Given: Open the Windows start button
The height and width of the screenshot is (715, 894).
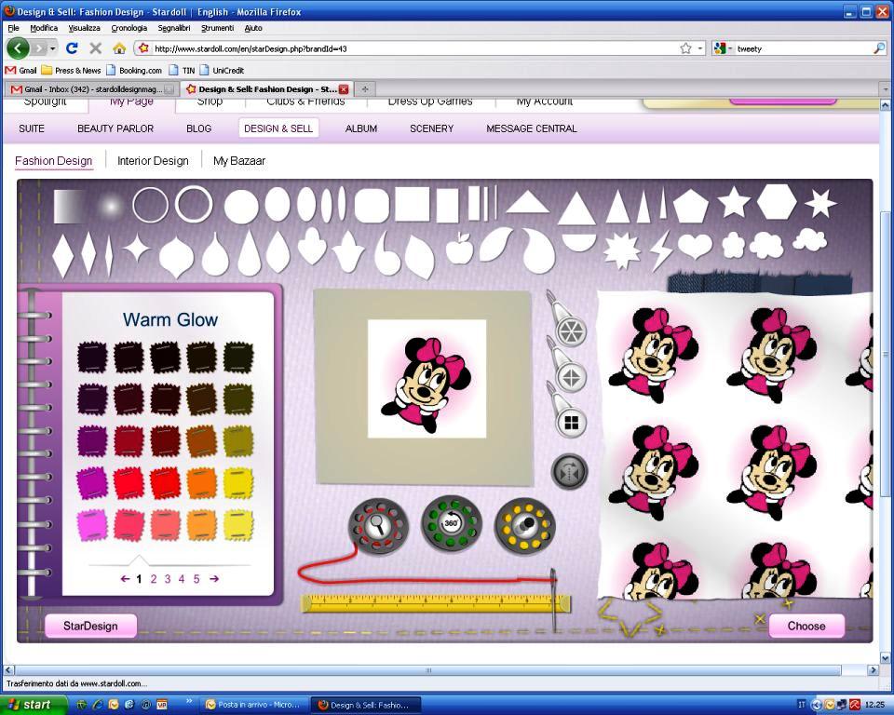Looking at the screenshot, I should pos(32,705).
